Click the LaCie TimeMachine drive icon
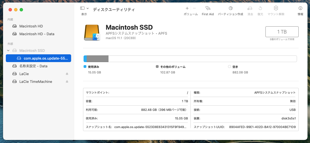This screenshot has width=310, height=143. coord(14,81)
